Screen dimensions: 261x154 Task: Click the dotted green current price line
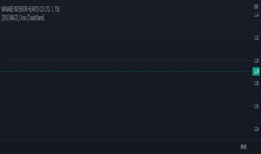point(112,72)
